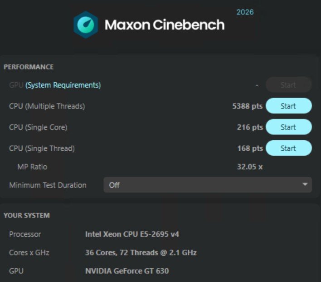Click the Maxon Cinebench title text

pos(165,25)
